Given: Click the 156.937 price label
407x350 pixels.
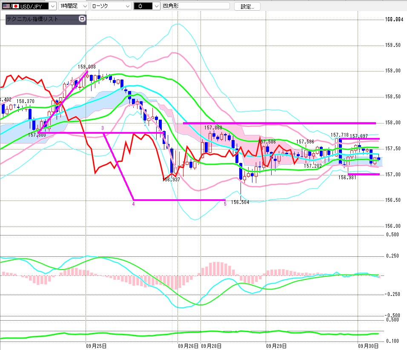Looking at the screenshot, I should click(x=171, y=179).
